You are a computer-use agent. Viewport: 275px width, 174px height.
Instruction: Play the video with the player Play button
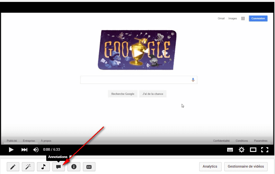tap(11, 150)
